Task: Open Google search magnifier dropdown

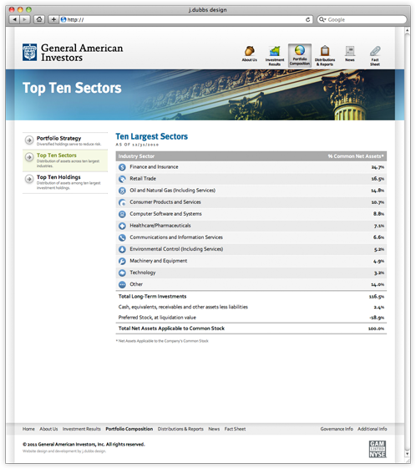Action: coord(322,20)
